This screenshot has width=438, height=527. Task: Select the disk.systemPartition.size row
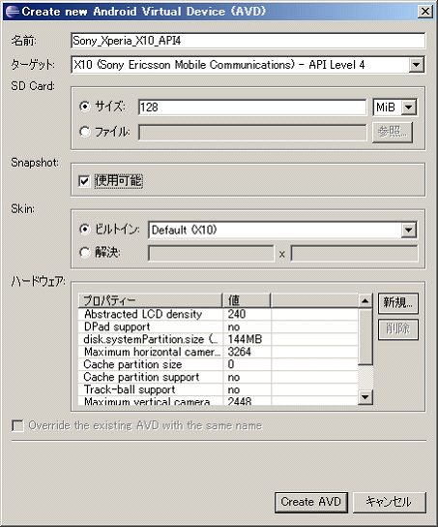click(218, 339)
